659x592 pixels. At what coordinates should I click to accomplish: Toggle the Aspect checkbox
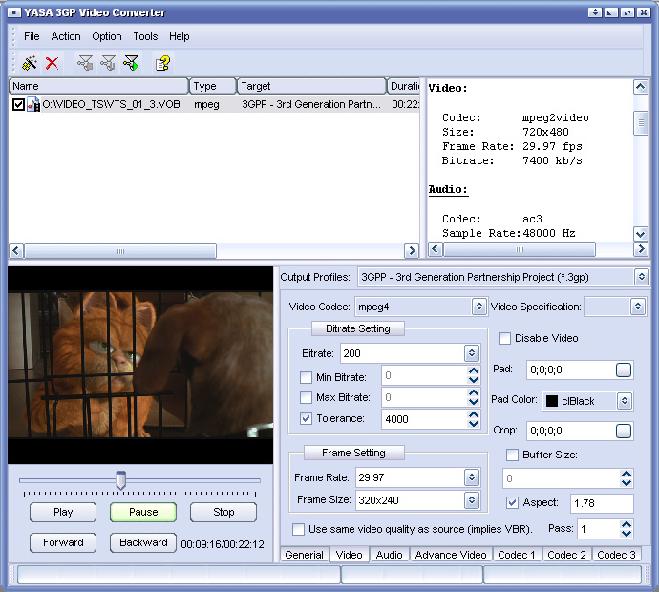pos(513,502)
